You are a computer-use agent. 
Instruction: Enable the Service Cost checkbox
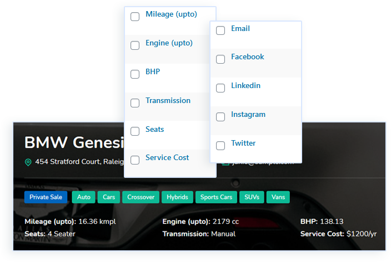tap(135, 160)
